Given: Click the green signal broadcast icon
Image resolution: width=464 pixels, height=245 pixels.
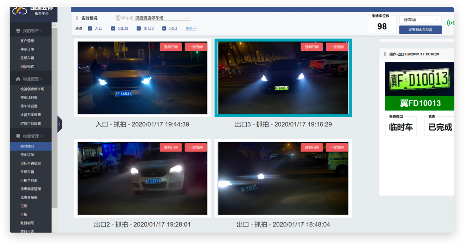Looking at the screenshot, I should point(450,23).
